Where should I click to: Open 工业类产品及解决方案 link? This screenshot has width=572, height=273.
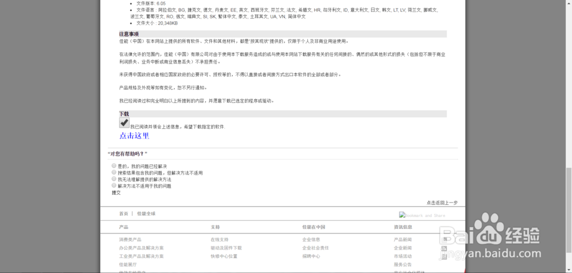click(x=141, y=256)
